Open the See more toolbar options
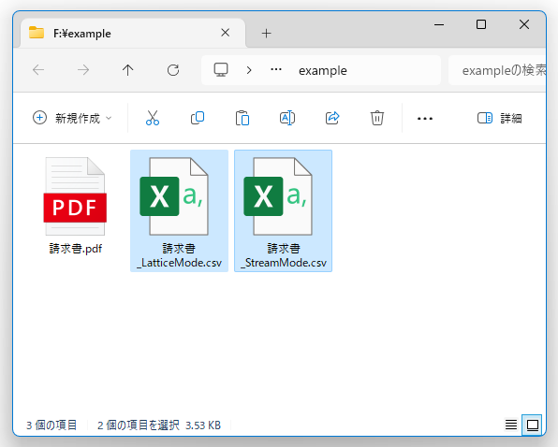Image resolution: width=558 pixels, height=447 pixels. click(425, 119)
